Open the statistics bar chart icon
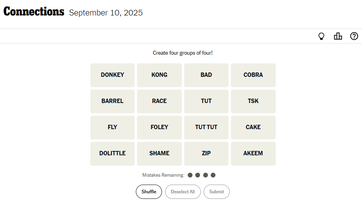Screen dimensions: 362x206 coord(338,36)
